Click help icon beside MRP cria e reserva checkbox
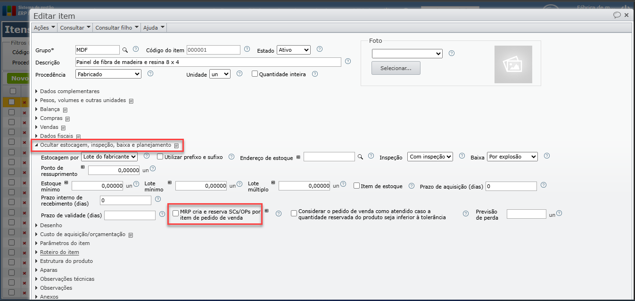This screenshot has height=301, width=635. click(279, 214)
